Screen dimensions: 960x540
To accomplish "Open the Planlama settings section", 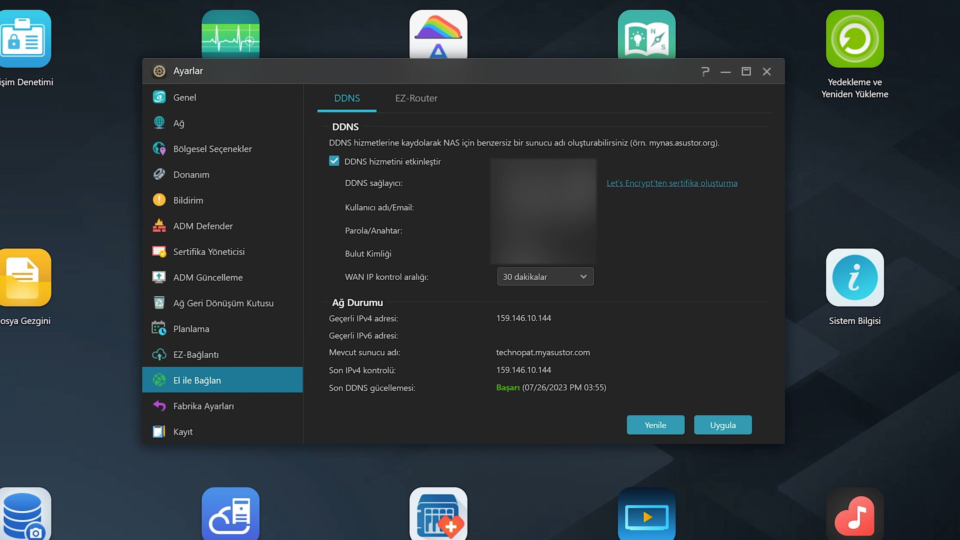I will [x=191, y=329].
